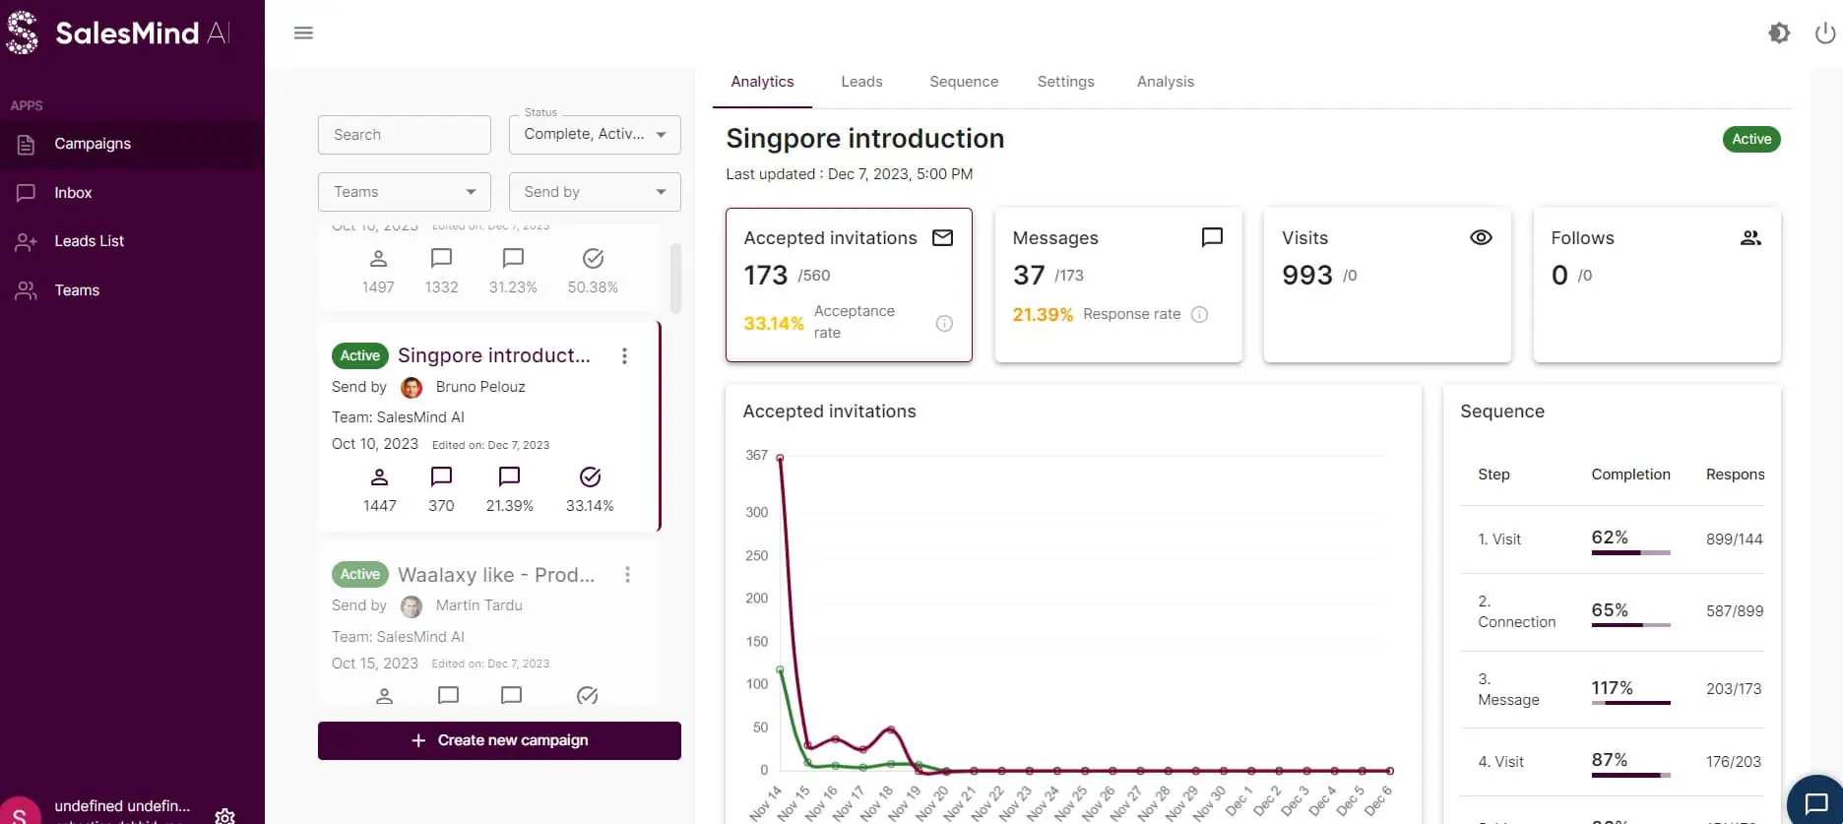Click the 1. Visit completion progress bar

coord(1630,553)
